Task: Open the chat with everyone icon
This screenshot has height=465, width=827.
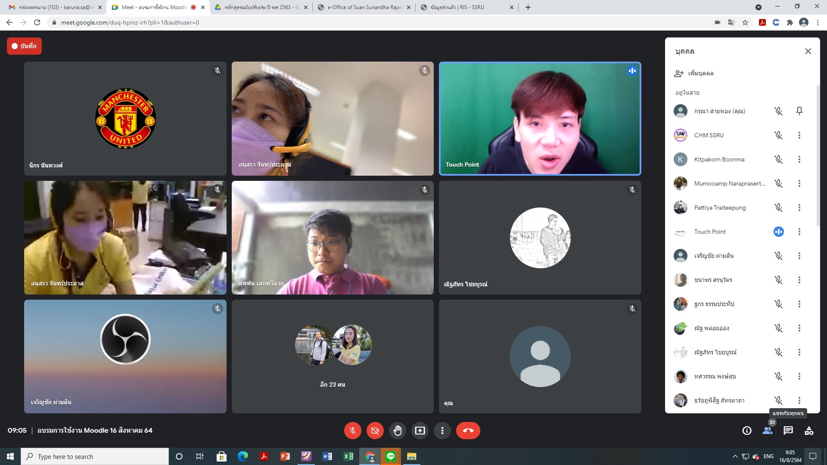Action: pos(788,431)
